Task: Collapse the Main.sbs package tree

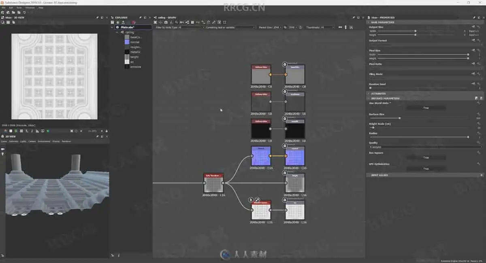Action: (113, 27)
